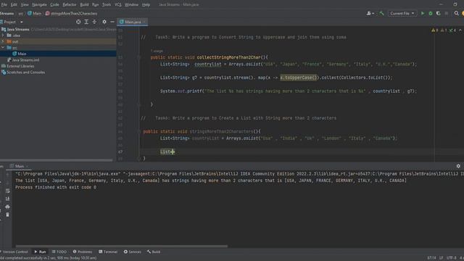Open Run tool window button
The width and height of the screenshot is (464, 261).
41,252
